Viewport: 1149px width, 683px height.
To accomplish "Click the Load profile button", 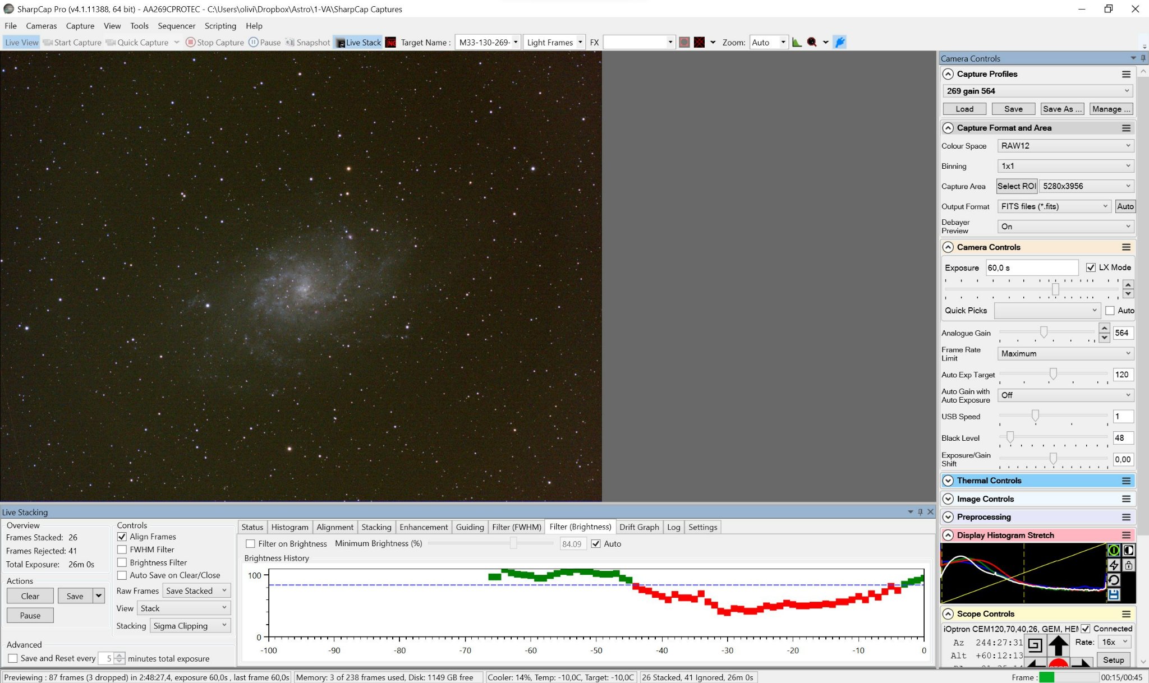I will click(964, 109).
